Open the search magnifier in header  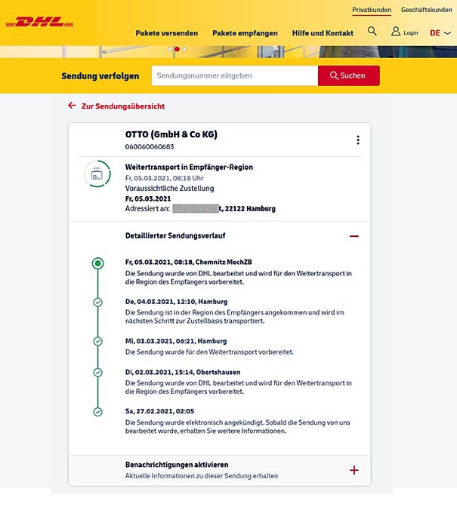(x=372, y=32)
